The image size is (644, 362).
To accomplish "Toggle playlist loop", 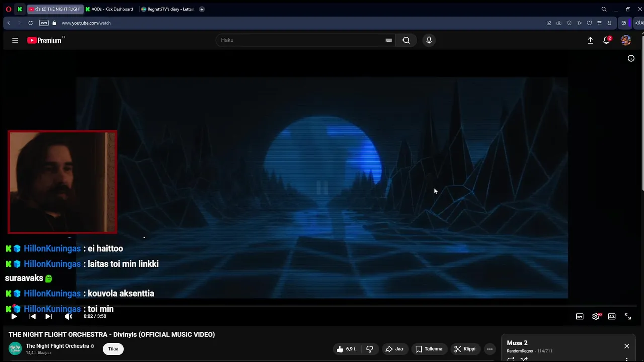I will pyautogui.click(x=511, y=359).
